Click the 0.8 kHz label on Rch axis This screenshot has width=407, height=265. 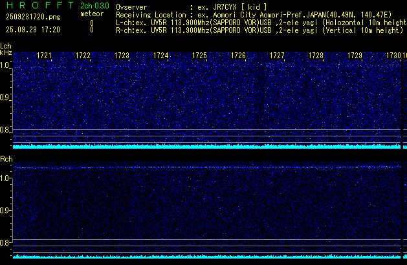pos(5,243)
